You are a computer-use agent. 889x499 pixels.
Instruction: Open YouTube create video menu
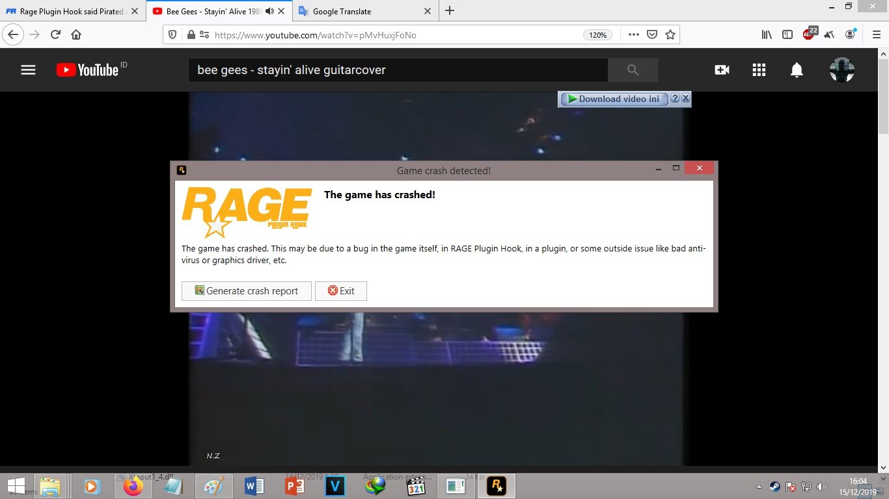tap(722, 70)
